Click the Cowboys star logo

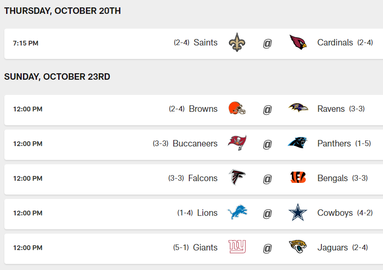click(x=298, y=212)
